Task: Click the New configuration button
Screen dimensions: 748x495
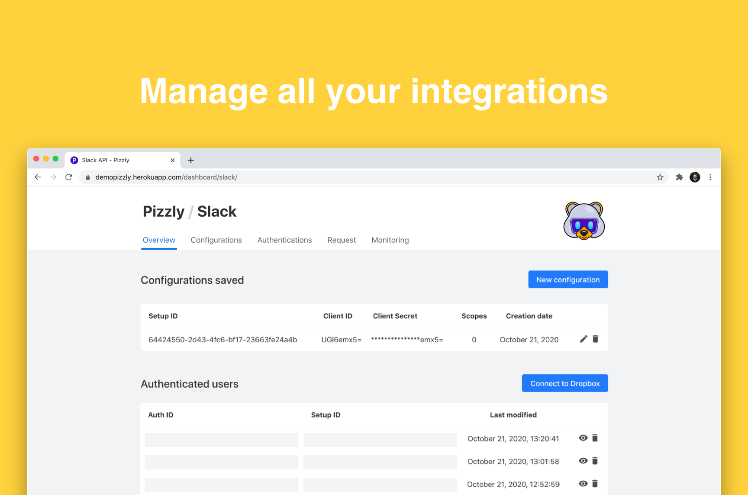Action: [568, 280]
